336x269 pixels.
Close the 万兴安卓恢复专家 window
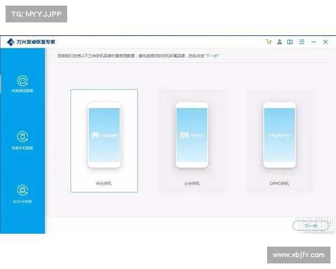(325, 42)
